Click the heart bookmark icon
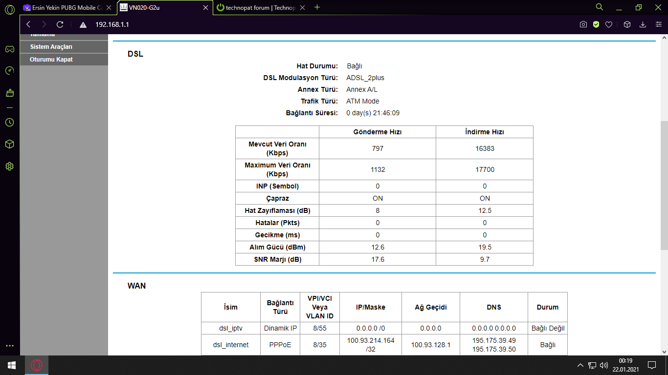This screenshot has width=668, height=375. [609, 24]
